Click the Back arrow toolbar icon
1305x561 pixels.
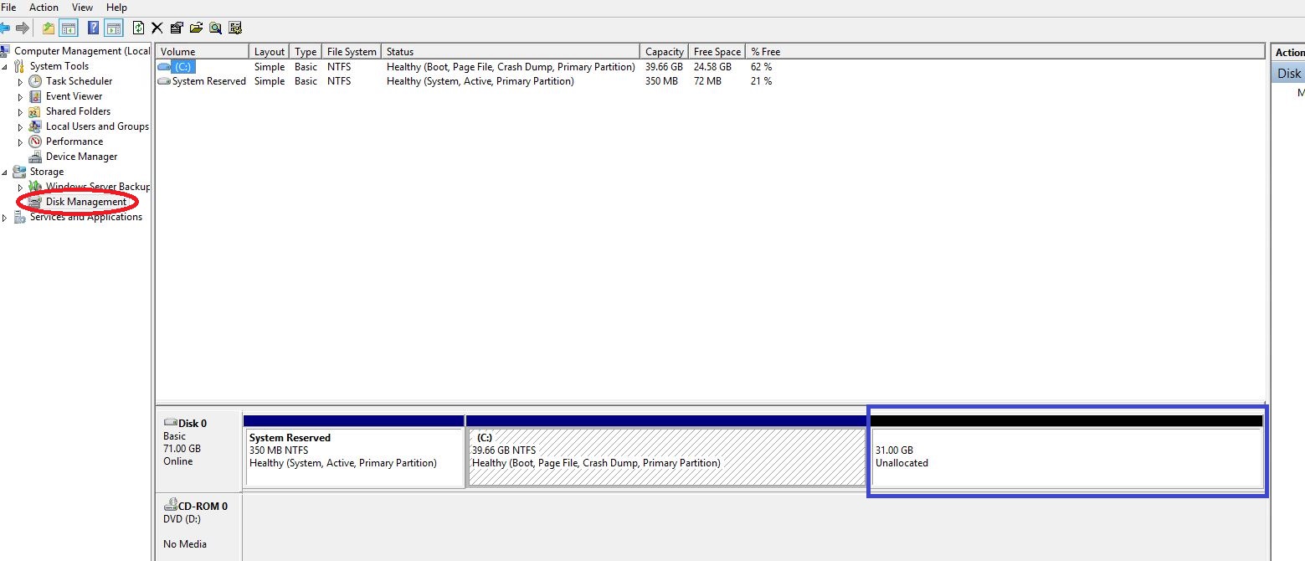click(x=4, y=28)
